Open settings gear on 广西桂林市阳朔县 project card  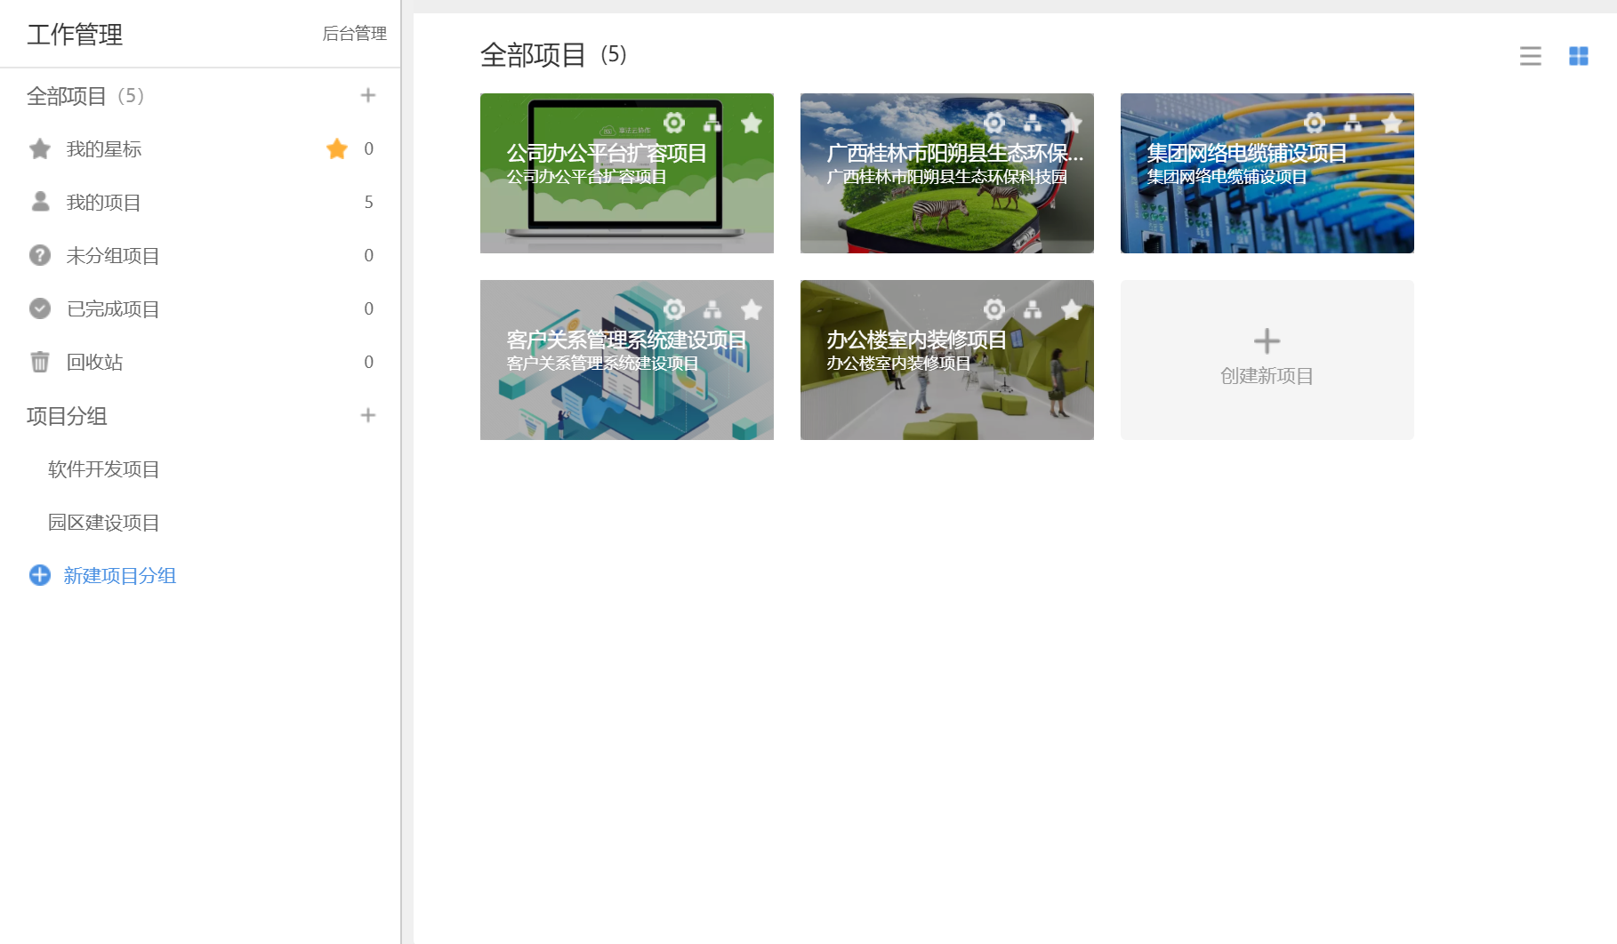click(994, 123)
